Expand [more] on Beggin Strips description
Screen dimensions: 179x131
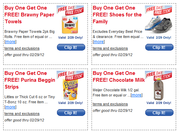tap(10, 107)
